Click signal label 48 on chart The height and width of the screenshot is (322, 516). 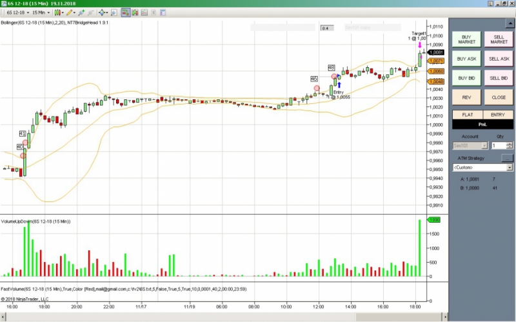332,68
